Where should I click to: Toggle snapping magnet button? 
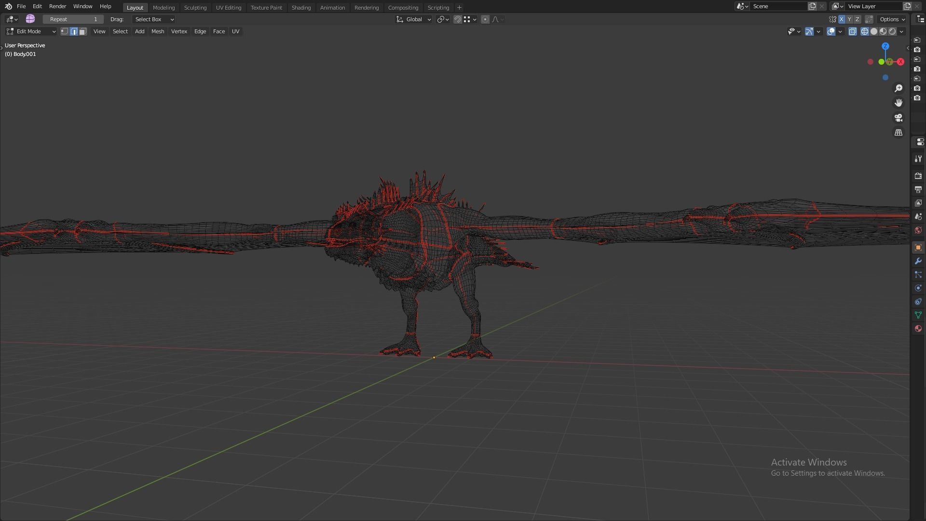[x=458, y=19]
